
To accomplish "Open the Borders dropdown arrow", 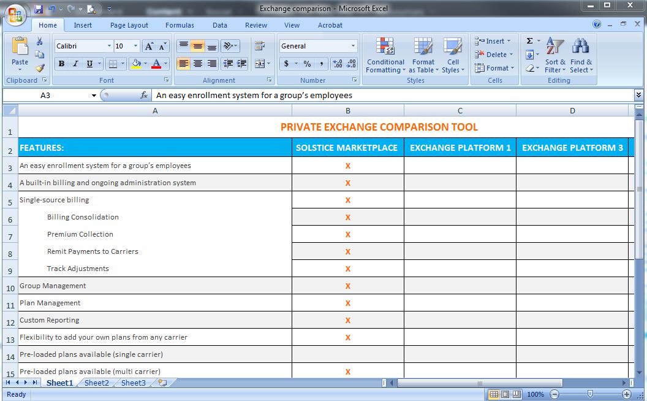I will pos(123,64).
